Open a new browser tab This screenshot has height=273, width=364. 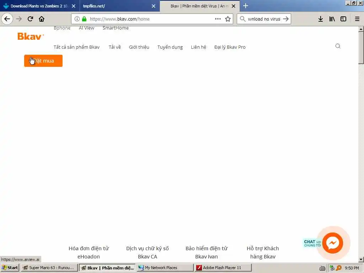tap(246, 6)
